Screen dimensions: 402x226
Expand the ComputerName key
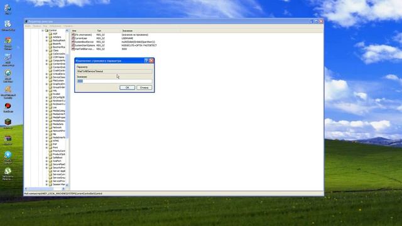[x=46, y=60]
